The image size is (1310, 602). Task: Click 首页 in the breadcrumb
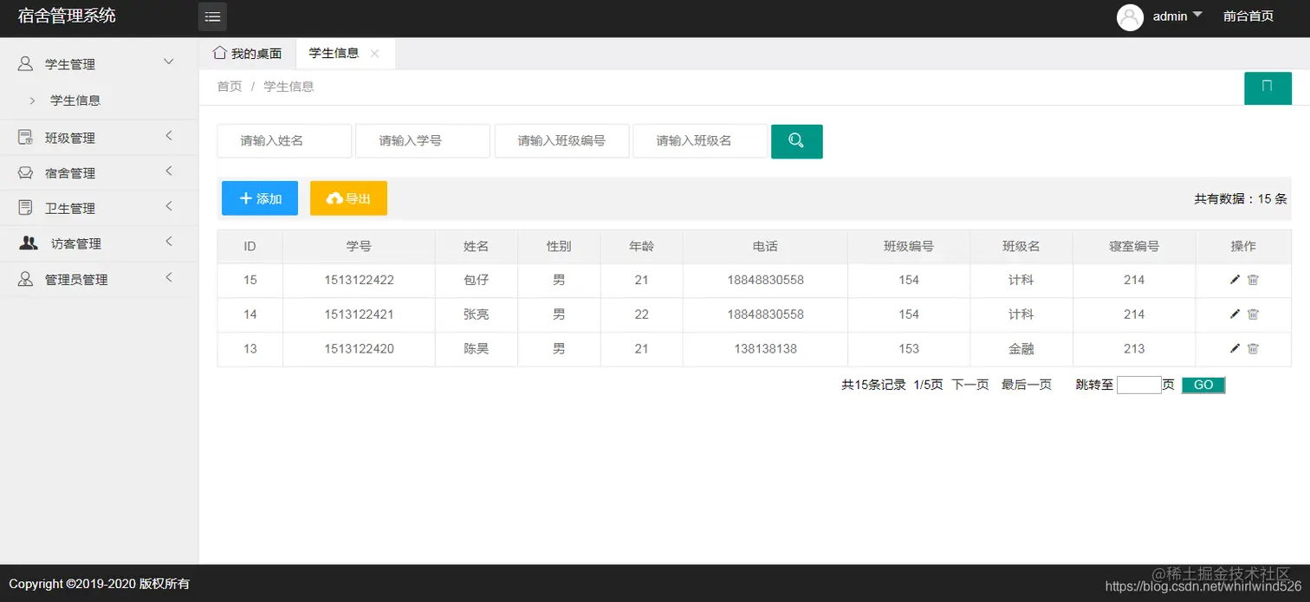point(230,87)
